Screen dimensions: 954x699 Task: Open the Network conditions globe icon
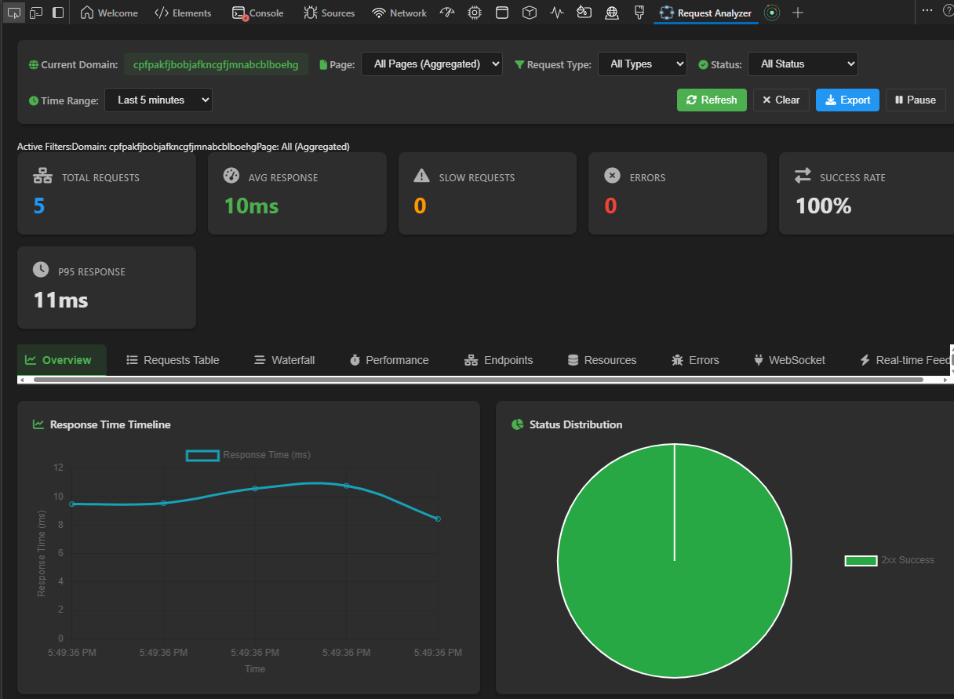click(612, 13)
